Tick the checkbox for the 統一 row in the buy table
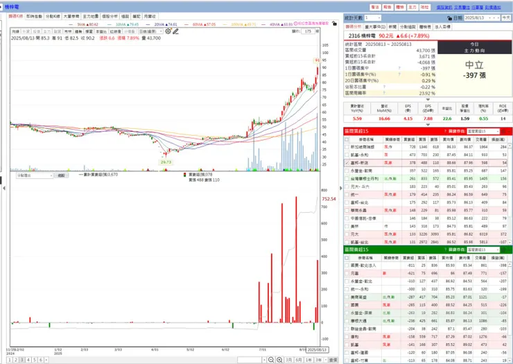Viewport: 513px width, 364px height. pyautogui.click(x=347, y=194)
